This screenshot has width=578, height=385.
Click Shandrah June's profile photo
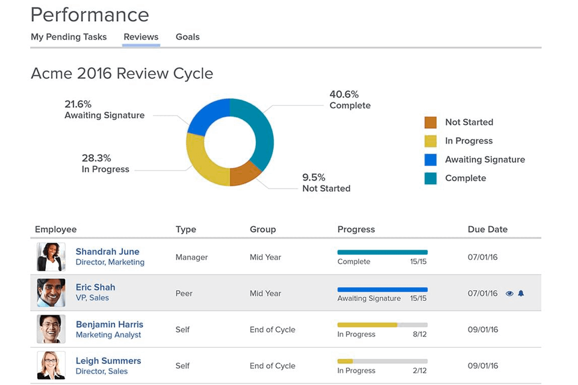(x=51, y=257)
